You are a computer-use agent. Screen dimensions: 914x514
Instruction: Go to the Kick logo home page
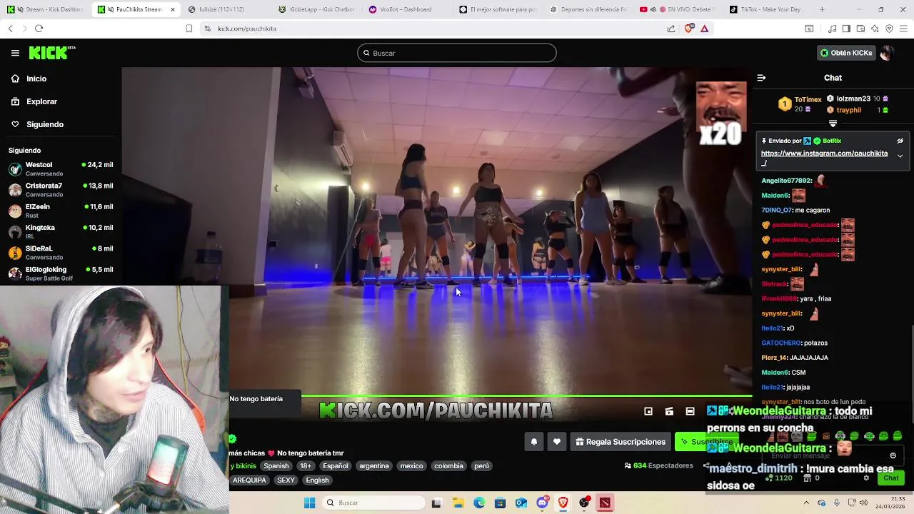51,53
